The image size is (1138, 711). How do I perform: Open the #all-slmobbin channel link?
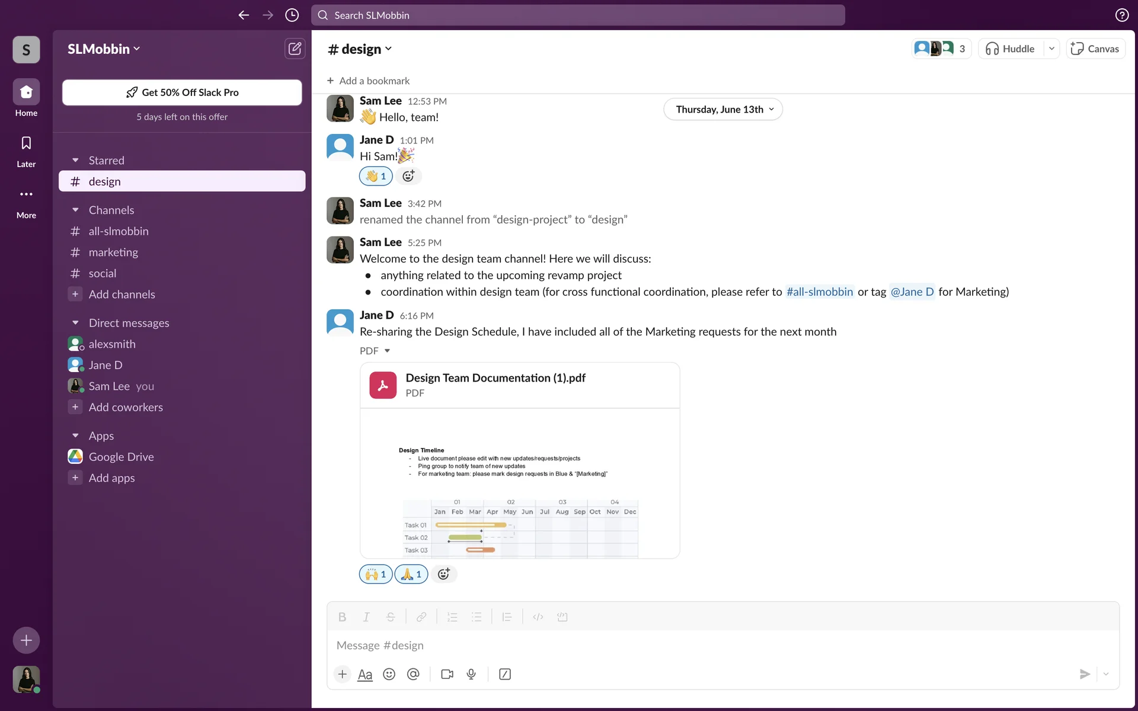(x=819, y=292)
